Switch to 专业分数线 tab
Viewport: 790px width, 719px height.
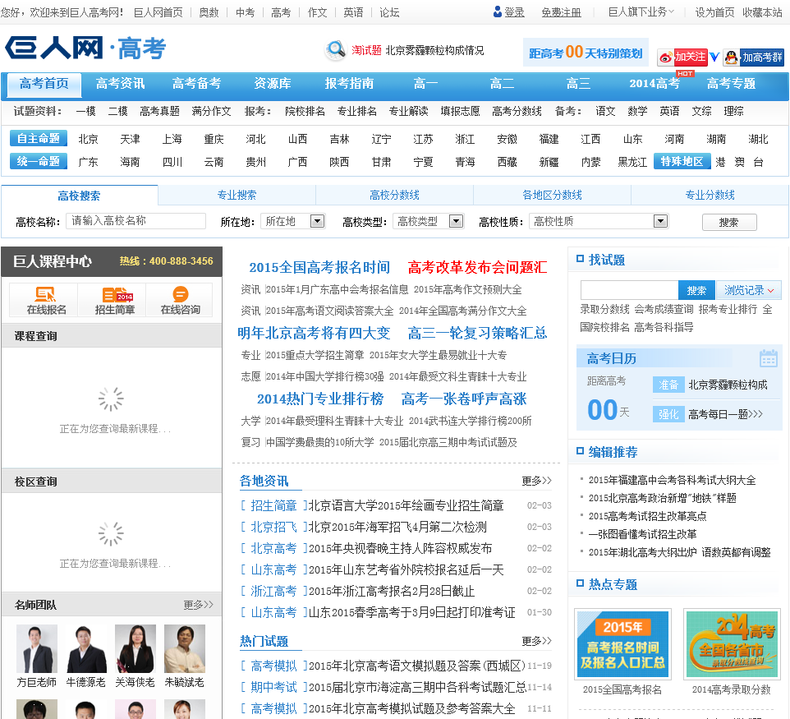[710, 195]
